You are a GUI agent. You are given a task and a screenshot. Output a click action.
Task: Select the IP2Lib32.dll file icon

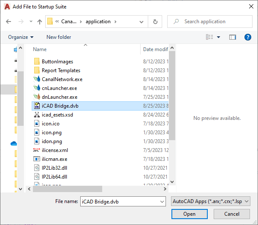click(37, 168)
